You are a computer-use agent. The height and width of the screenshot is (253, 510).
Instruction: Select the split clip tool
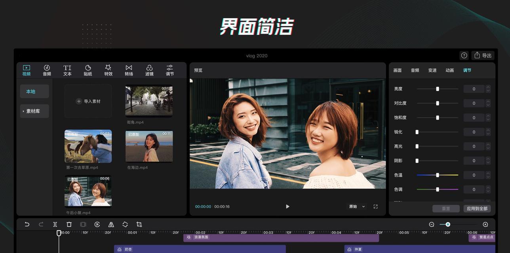[55, 224]
